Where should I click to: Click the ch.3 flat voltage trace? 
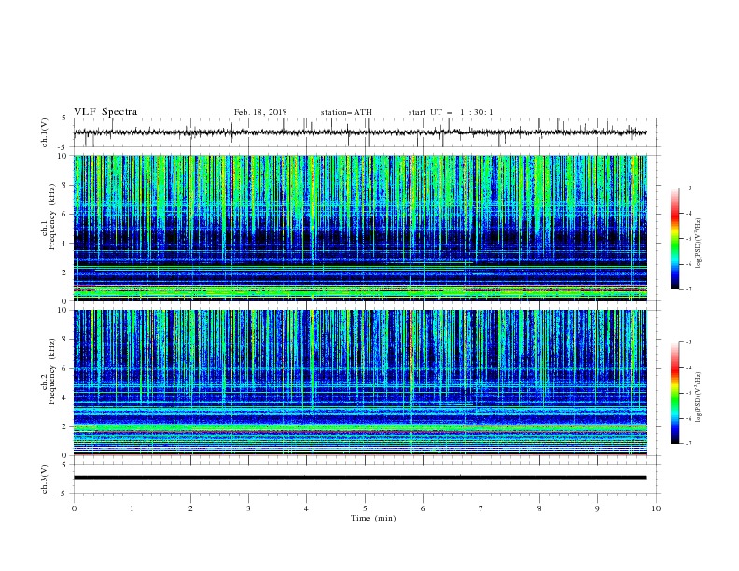tap(360, 478)
